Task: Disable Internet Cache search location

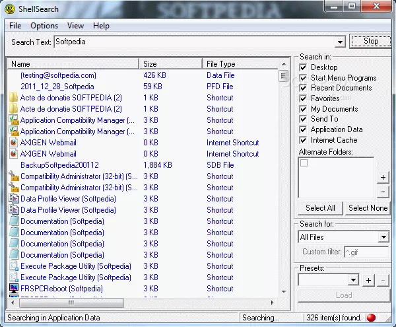Action: 303,140
